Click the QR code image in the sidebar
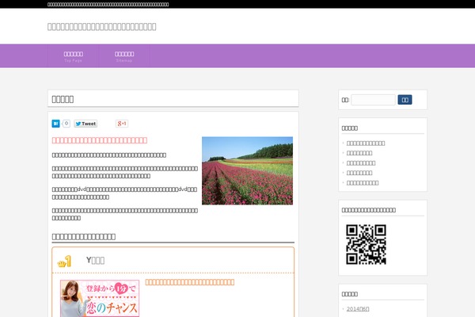Screen dimensions: 475x317 tap(366, 245)
